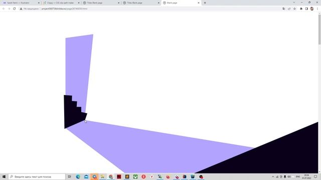Open the microphone tray icon
Viewport: 321px width, 180px height.
285,176
